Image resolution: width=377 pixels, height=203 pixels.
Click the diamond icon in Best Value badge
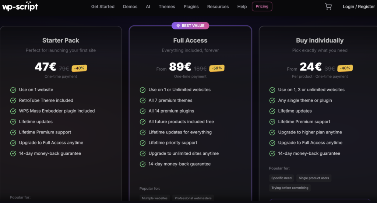(x=178, y=26)
